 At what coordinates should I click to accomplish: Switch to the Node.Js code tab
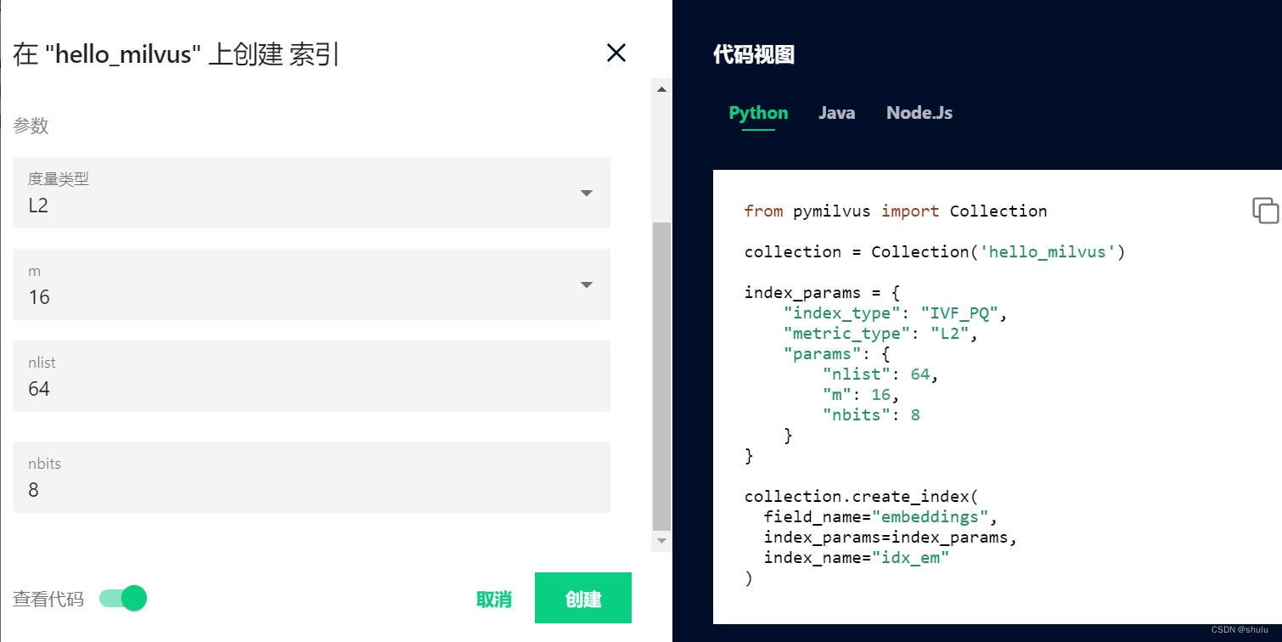point(919,113)
